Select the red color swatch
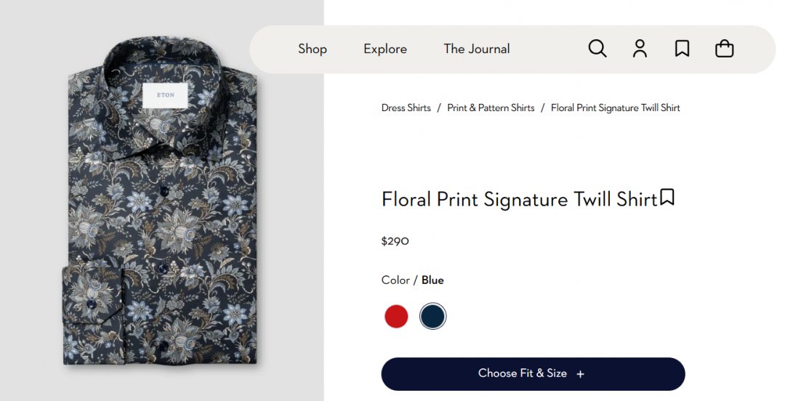The height and width of the screenshot is (401, 785). click(396, 317)
